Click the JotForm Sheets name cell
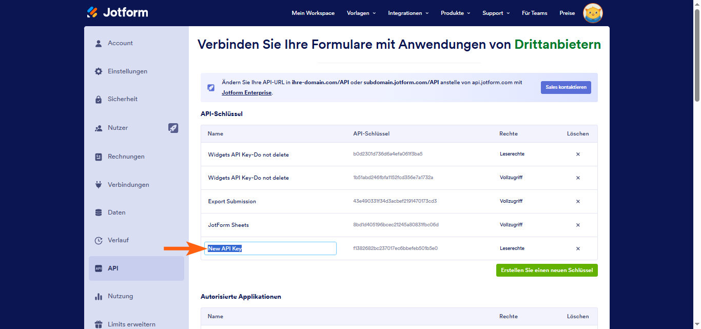Viewport: 701px width, 329px height. coord(228,225)
